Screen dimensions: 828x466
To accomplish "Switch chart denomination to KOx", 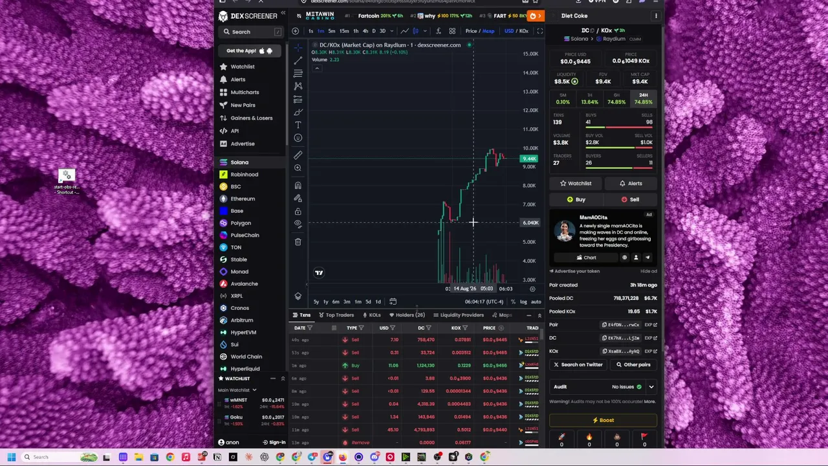I will 523,31.
